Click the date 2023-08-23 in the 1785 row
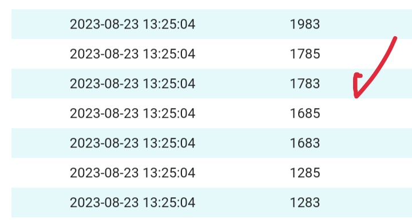The image size is (412, 223). pyautogui.click(x=104, y=54)
